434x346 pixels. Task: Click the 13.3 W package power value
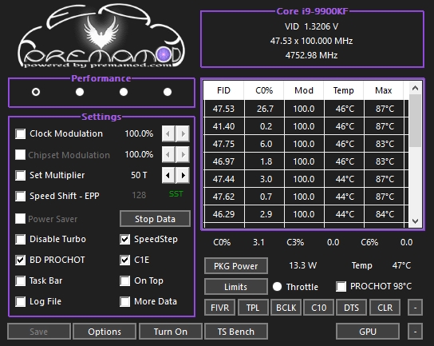[303, 265]
